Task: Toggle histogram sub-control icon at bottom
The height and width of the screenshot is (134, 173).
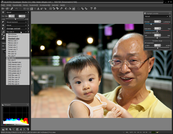Action: coord(3,129)
